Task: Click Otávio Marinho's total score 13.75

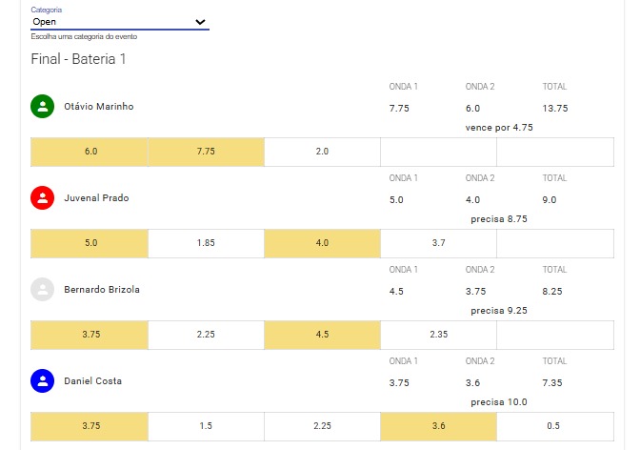Action: tap(554, 109)
